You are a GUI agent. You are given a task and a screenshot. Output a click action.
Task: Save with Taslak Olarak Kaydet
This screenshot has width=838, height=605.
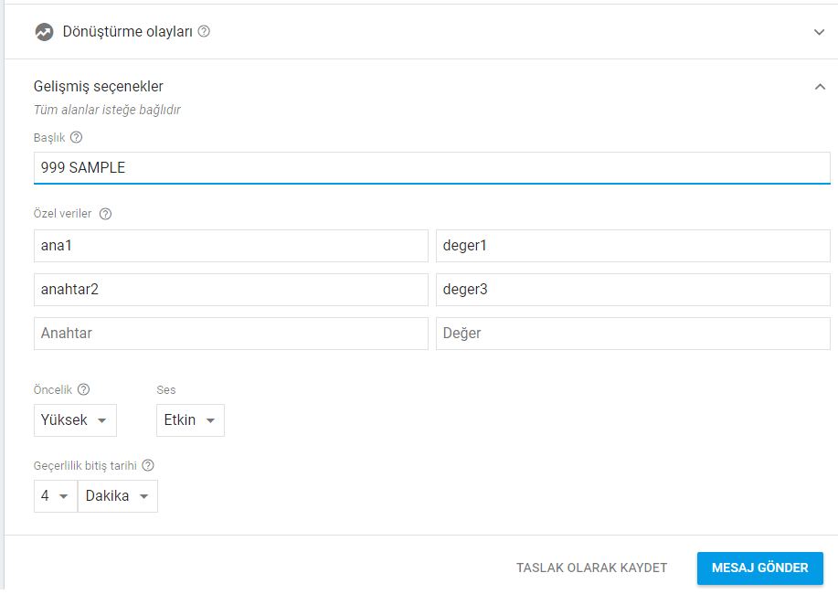591,568
